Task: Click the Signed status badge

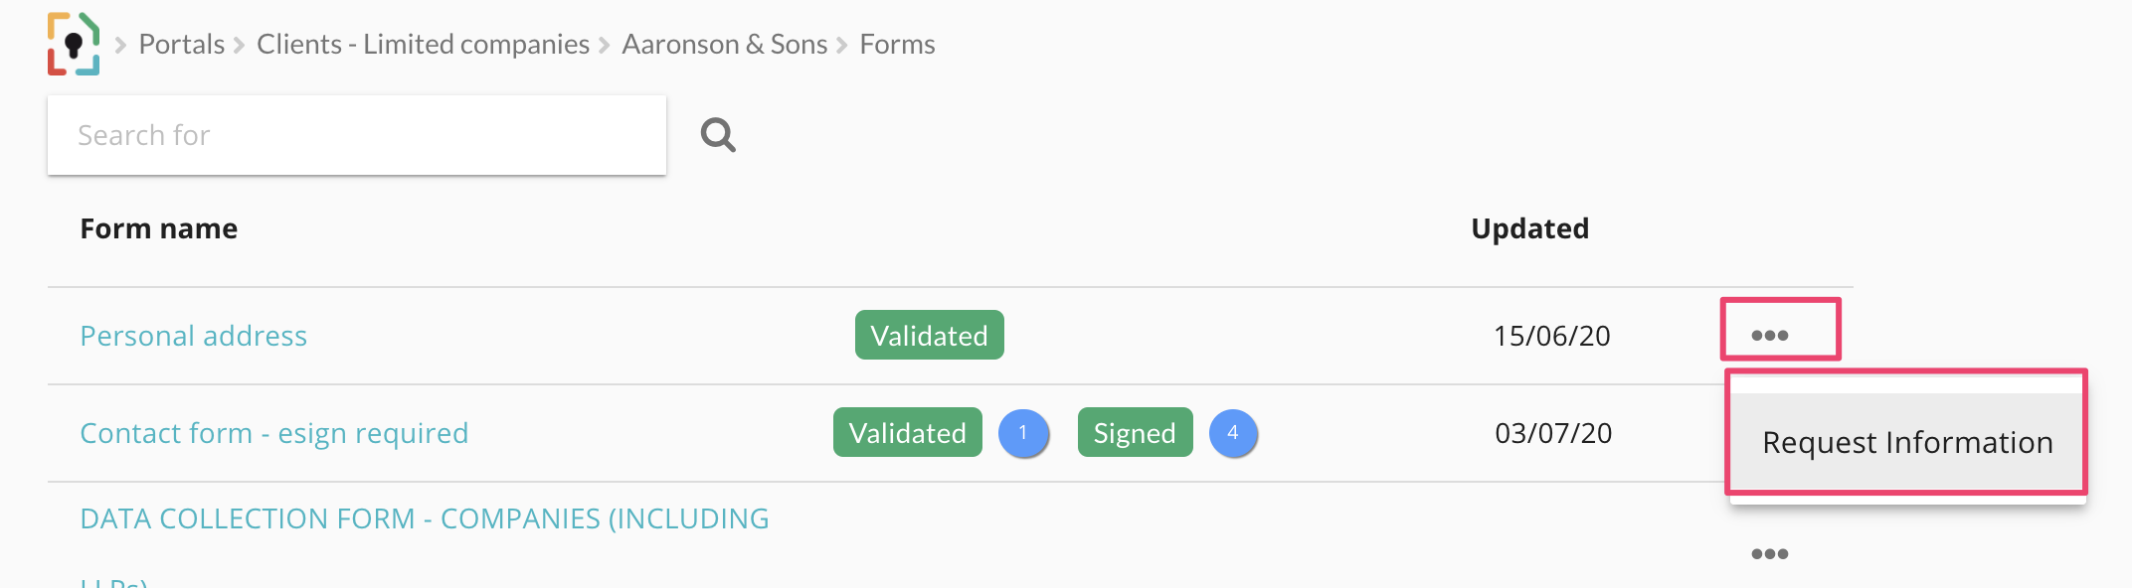Action: 1135,433
